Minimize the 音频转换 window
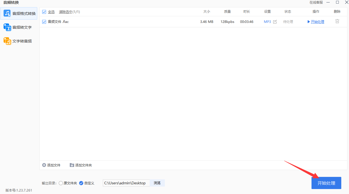The image size is (349, 194). coord(328,2)
